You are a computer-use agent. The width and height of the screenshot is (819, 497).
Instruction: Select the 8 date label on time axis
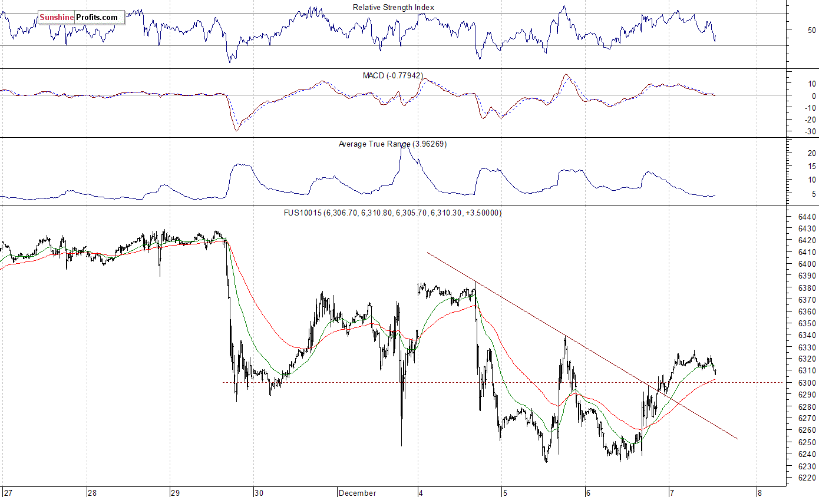click(x=759, y=492)
